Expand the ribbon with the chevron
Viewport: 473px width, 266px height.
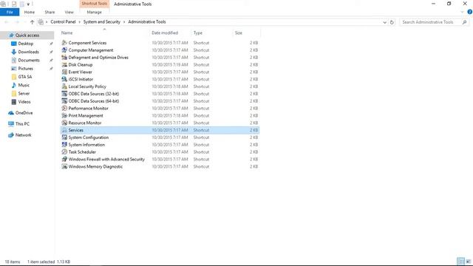pyautogui.click(x=462, y=12)
